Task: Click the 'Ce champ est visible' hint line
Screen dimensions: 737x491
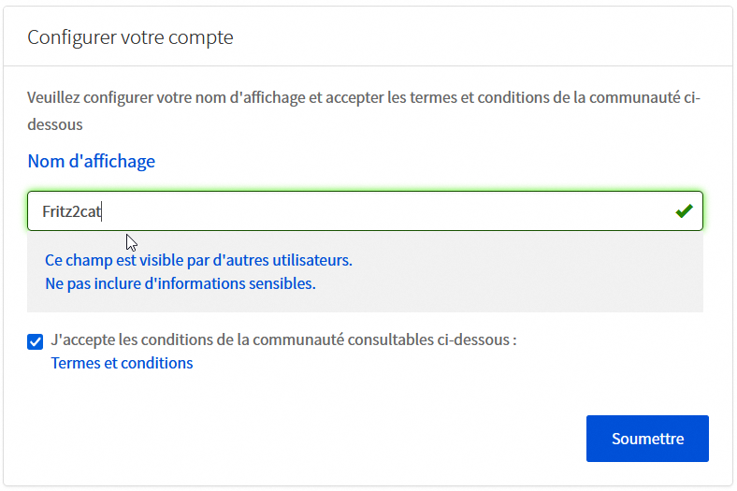Action: point(198,259)
